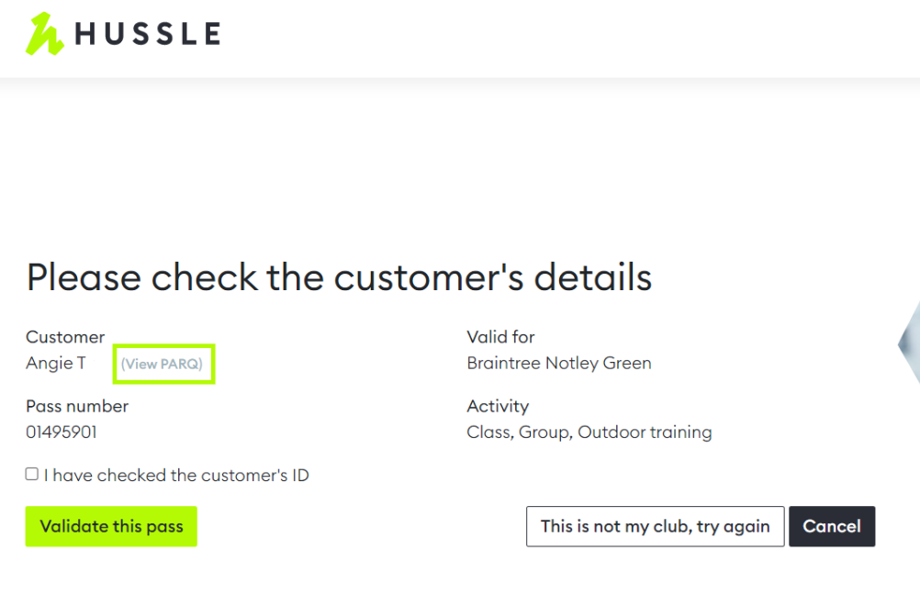920x607 pixels.
Task: Click the Class, Group, Outdoor training text
Action: point(589,432)
